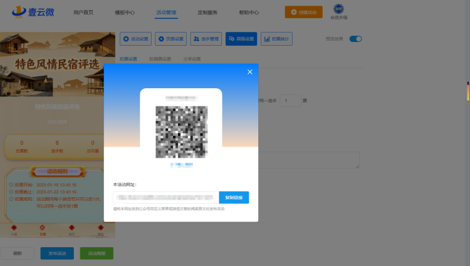Click the VIP 会员升级 badge icon
The image size is (470, 266).
coord(338,9)
